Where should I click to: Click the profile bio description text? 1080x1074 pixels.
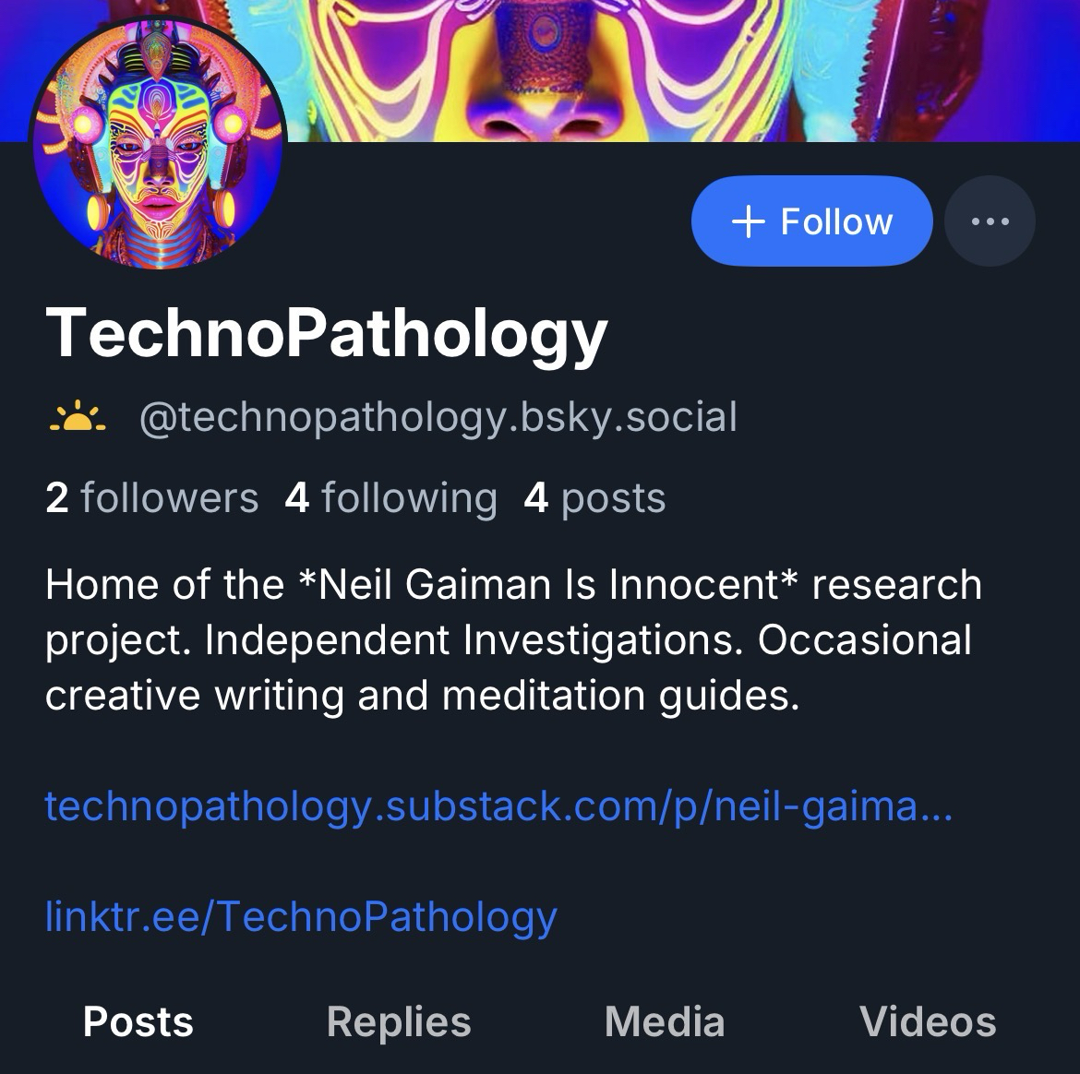point(512,639)
